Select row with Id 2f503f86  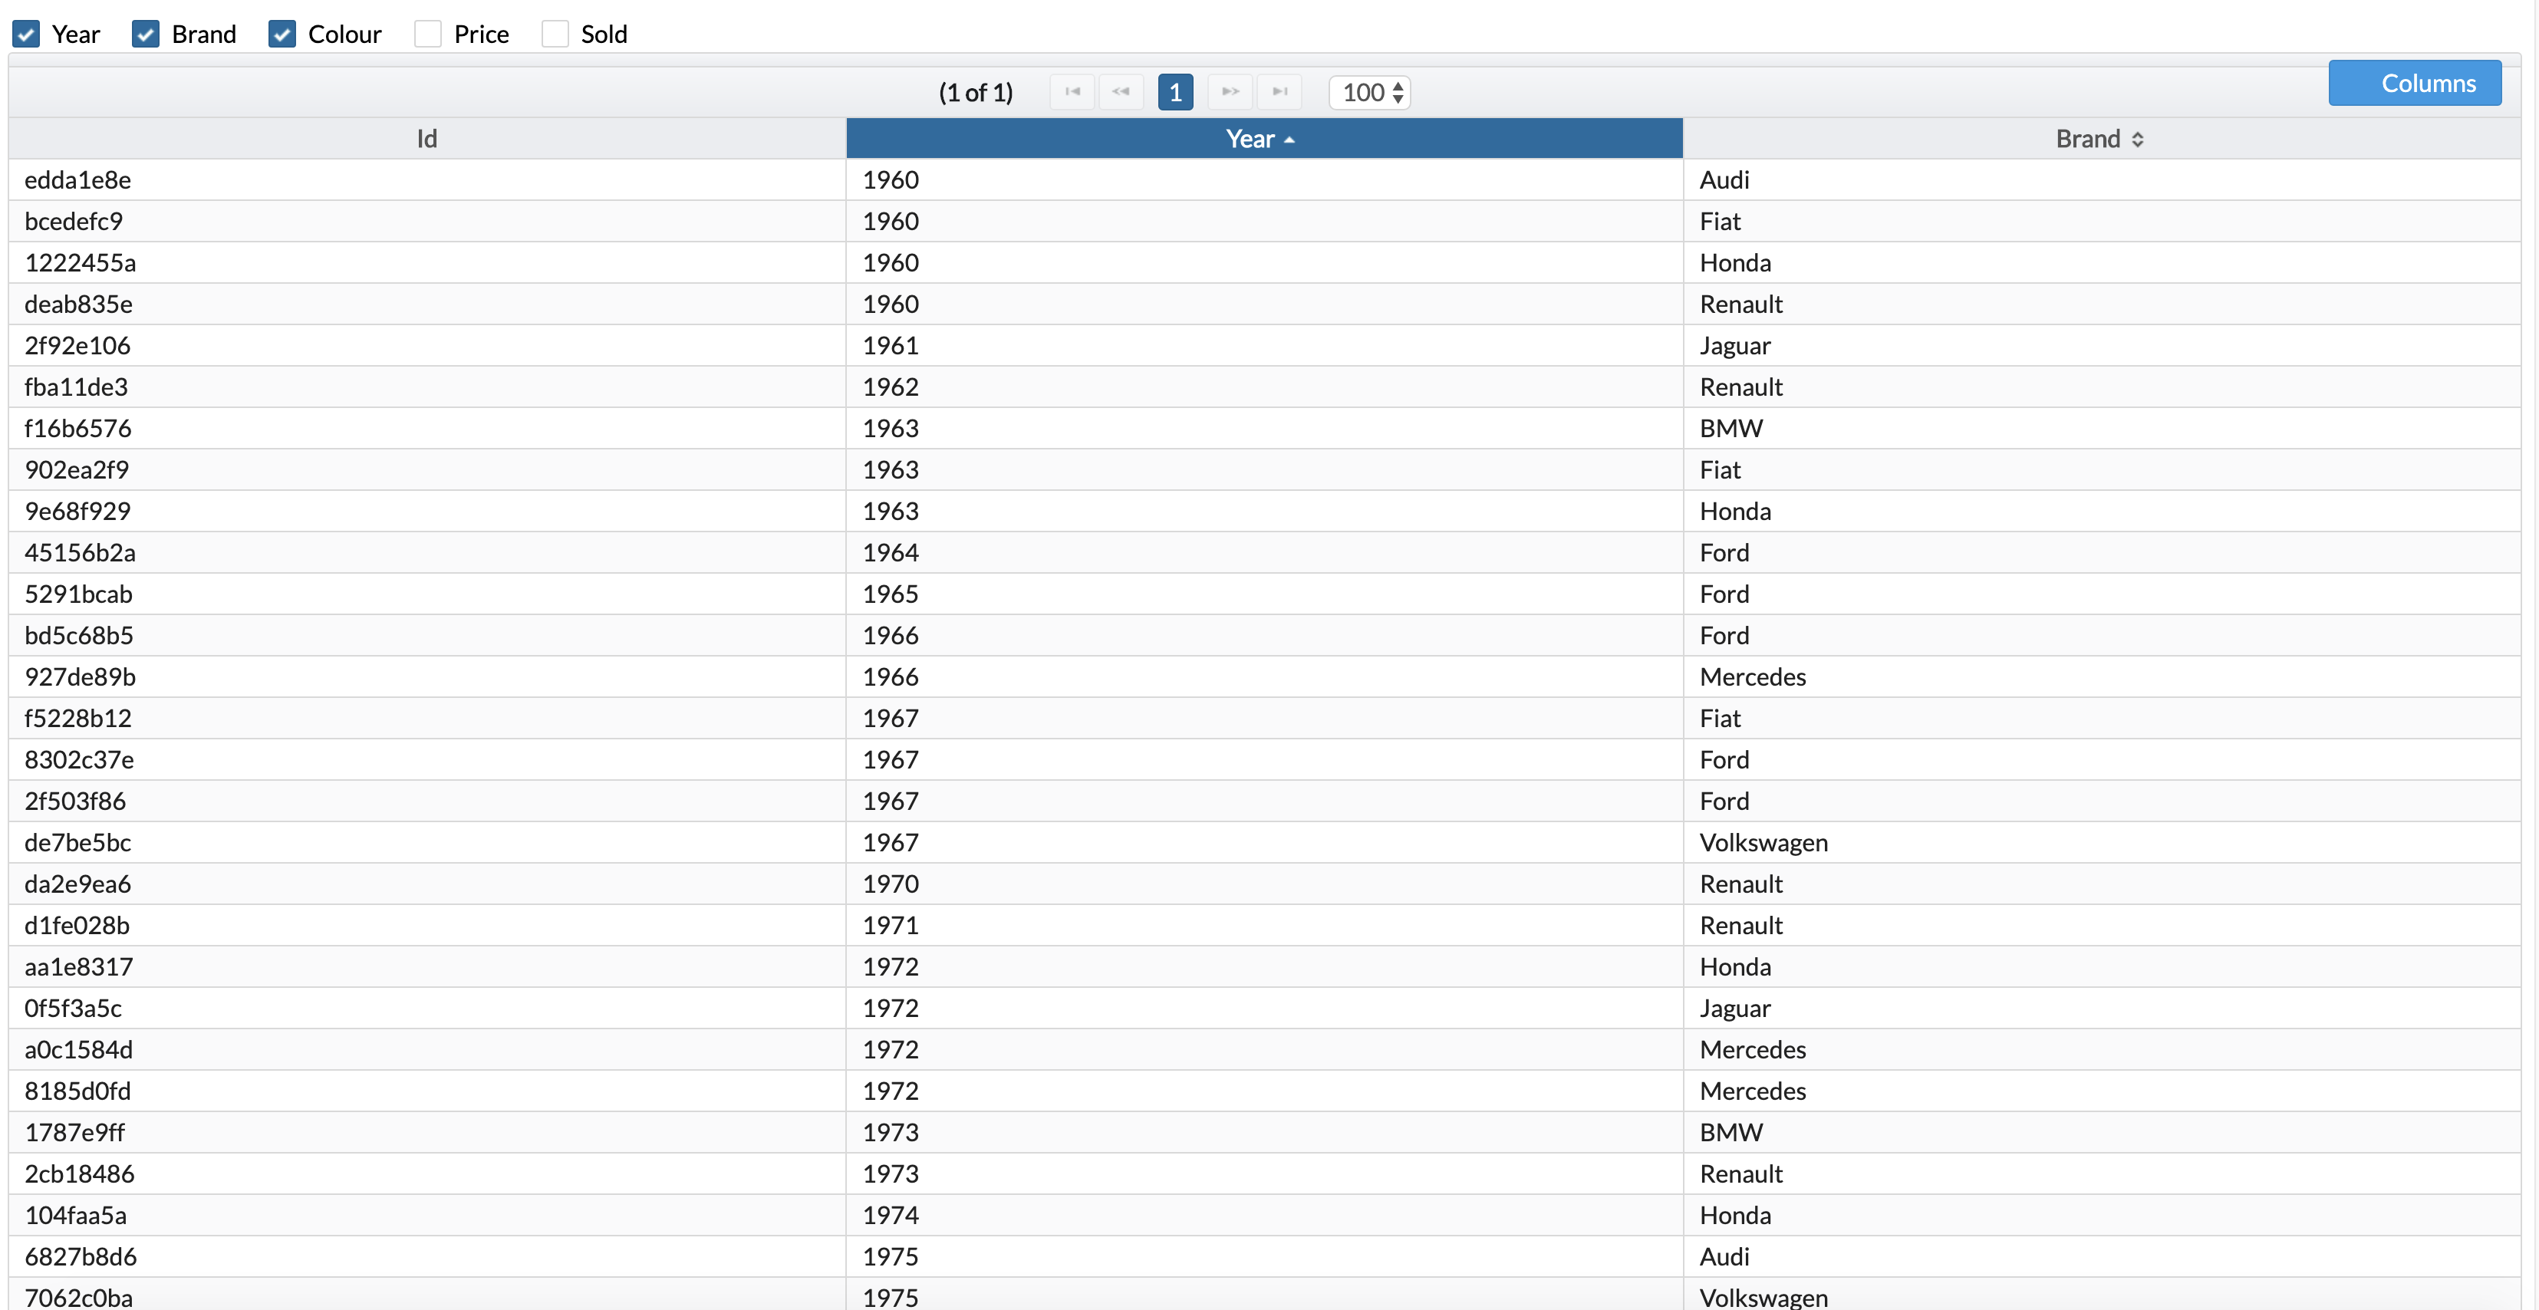pos(1265,801)
